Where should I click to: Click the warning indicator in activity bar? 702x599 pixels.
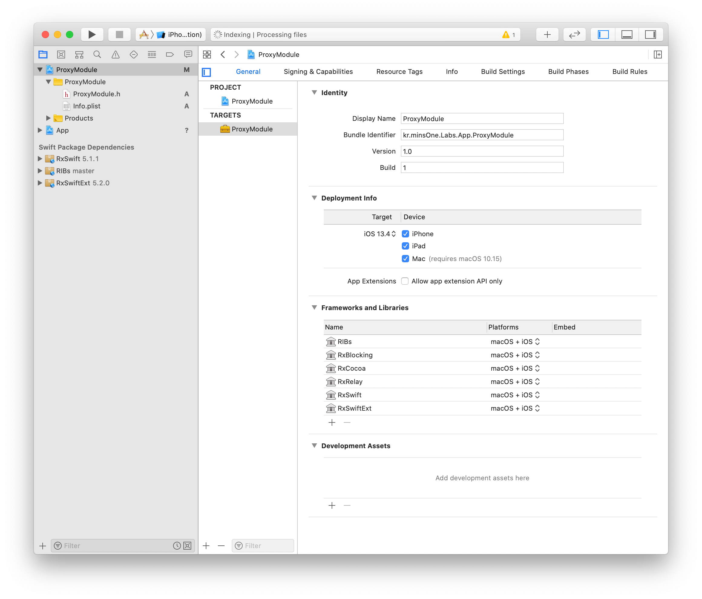pos(509,35)
